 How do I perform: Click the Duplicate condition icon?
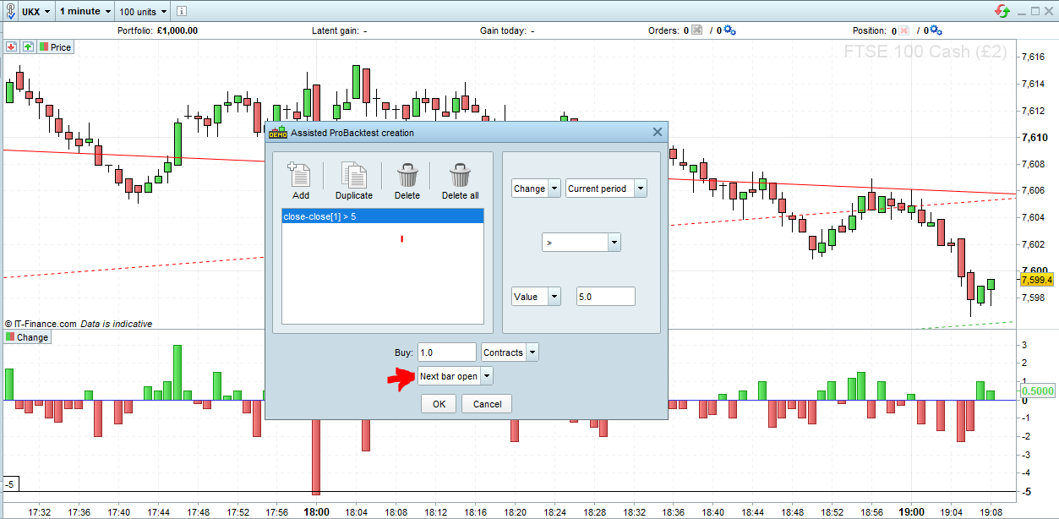point(353,175)
